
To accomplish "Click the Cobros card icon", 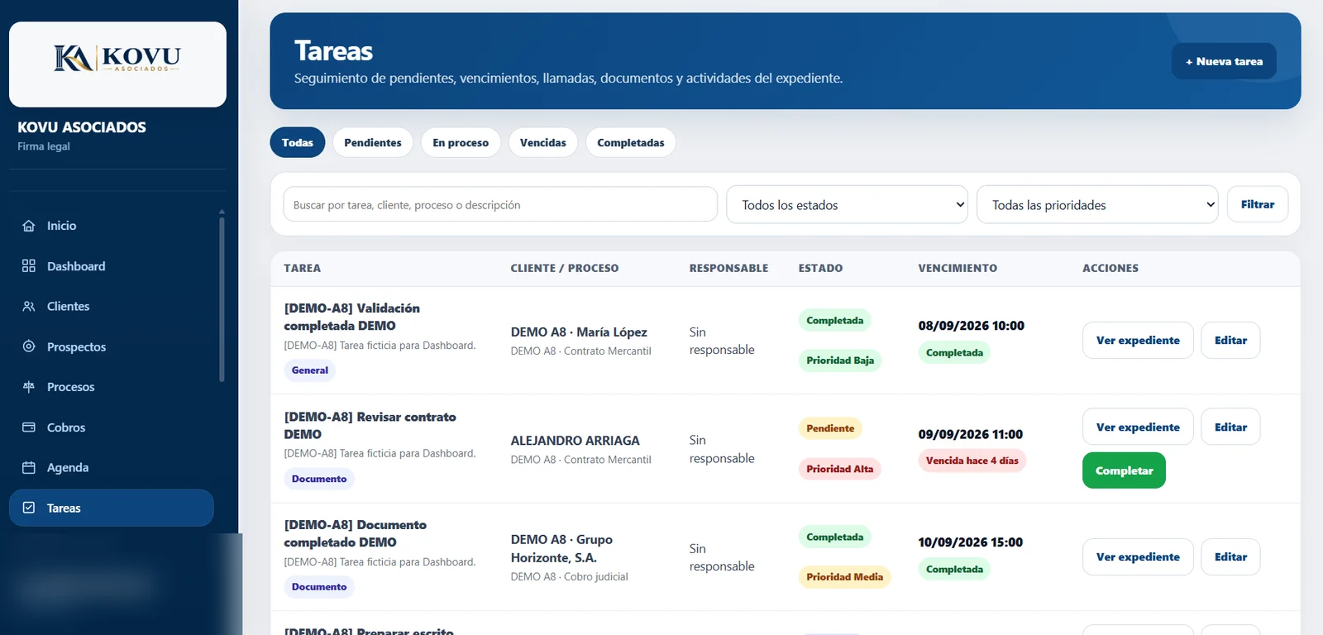I will click(29, 427).
